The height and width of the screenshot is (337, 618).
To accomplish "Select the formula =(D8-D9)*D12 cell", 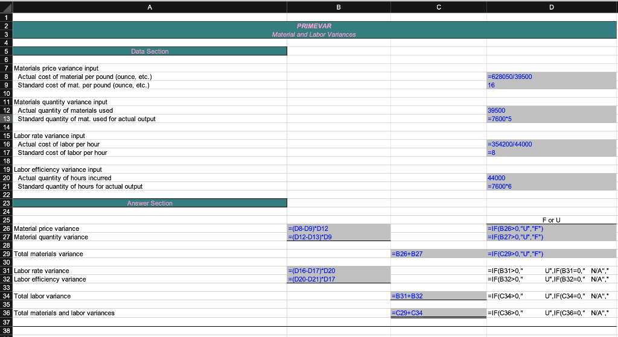I will pyautogui.click(x=339, y=228).
